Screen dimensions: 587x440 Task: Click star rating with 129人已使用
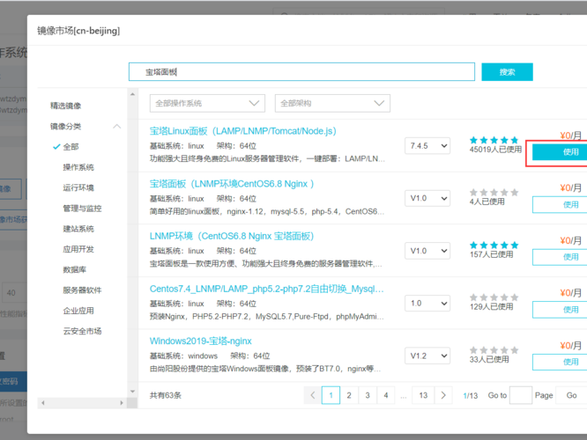pos(494,297)
